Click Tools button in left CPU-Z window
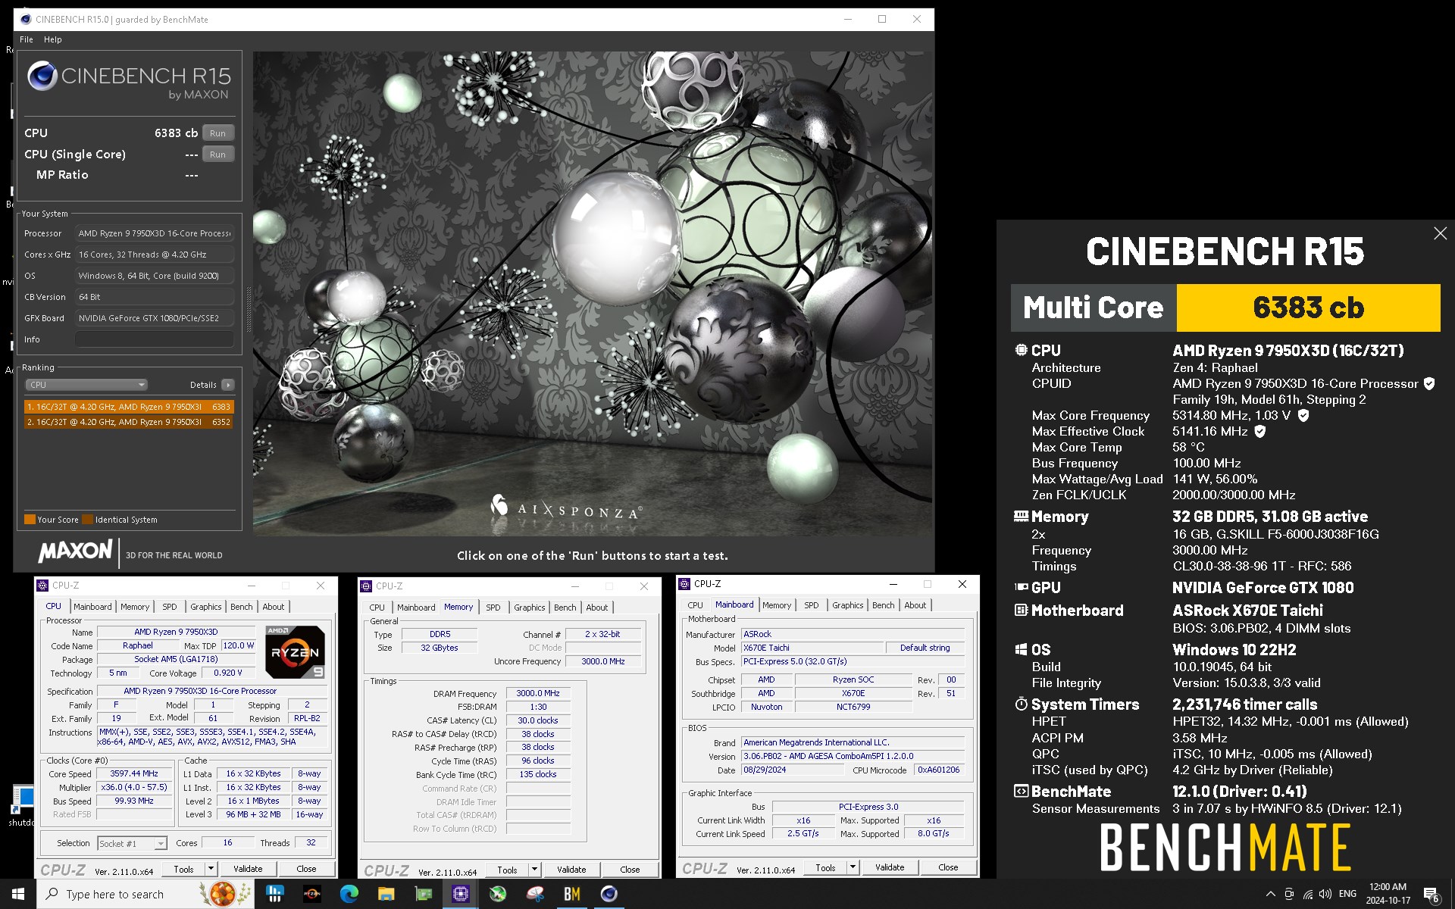 [184, 869]
